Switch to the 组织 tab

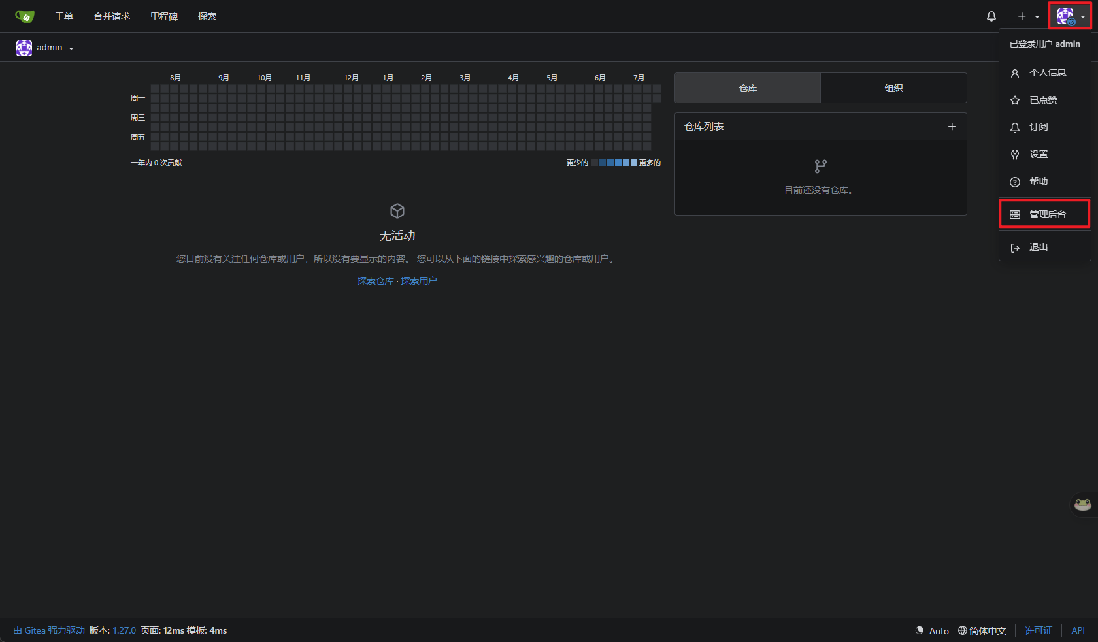coord(893,88)
